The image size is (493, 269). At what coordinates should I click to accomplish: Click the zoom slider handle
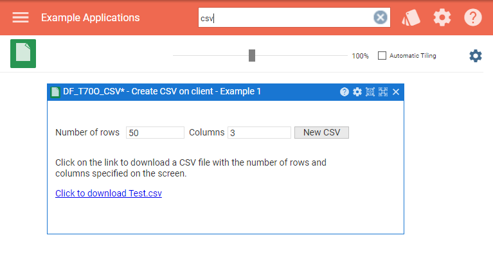coord(252,56)
